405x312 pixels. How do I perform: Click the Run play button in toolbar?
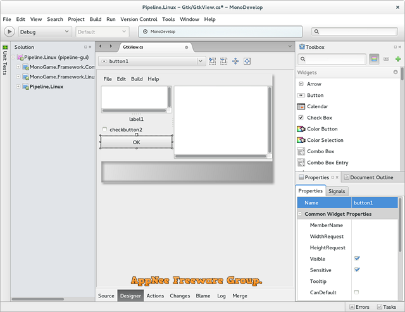(9, 32)
